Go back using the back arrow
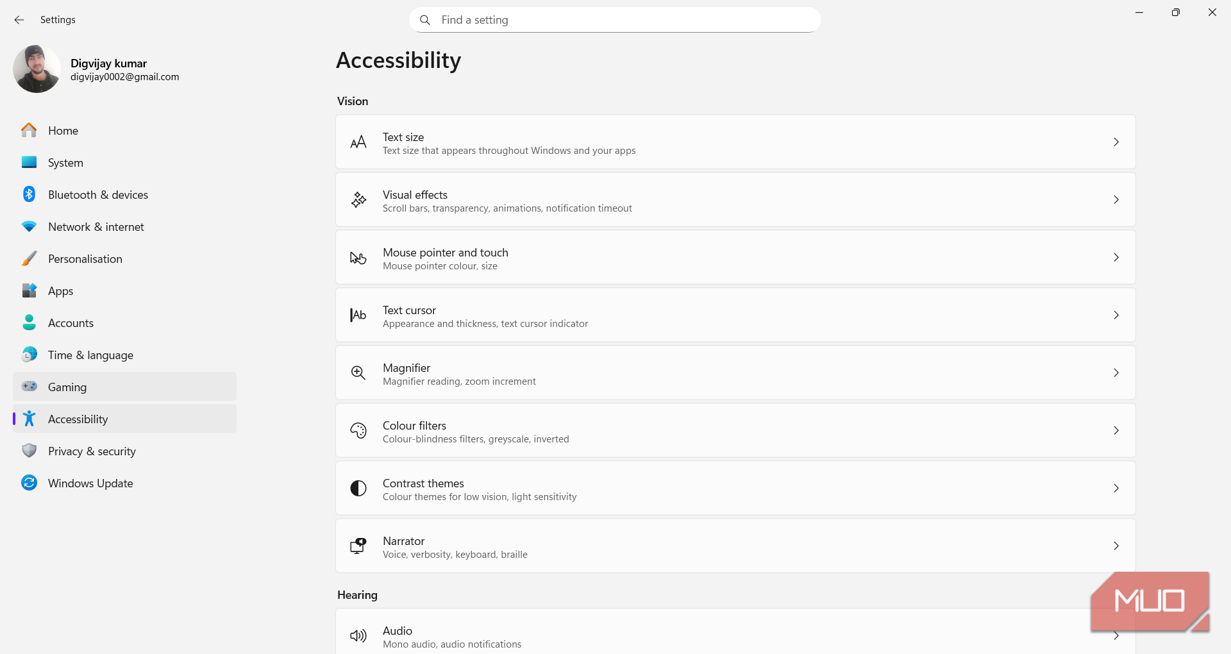The height and width of the screenshot is (654, 1231). (19, 20)
